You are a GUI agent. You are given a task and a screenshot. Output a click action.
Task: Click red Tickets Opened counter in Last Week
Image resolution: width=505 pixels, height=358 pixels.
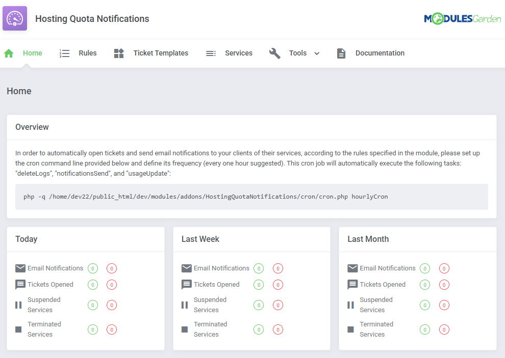278,285
